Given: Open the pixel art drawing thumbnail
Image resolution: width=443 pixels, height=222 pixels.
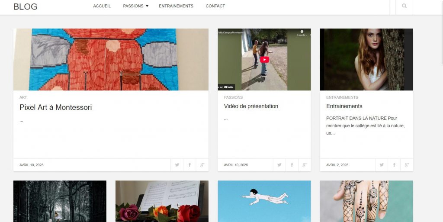Looking at the screenshot, I should (111, 59).
